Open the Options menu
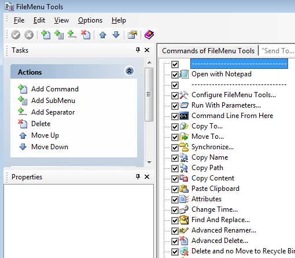Screen dimensions: 295x258 (x=90, y=20)
